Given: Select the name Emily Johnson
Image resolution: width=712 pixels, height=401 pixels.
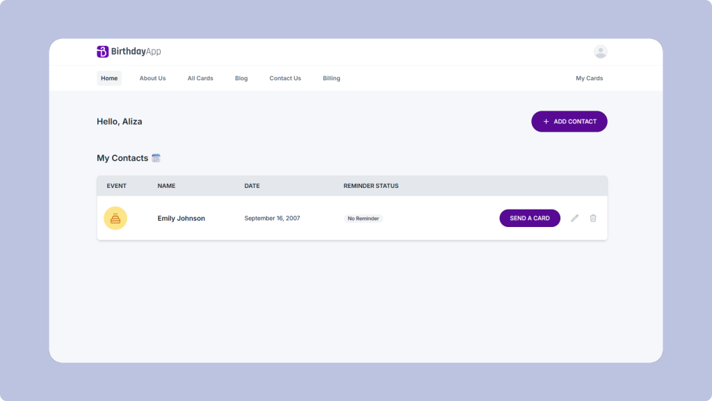Looking at the screenshot, I should (x=181, y=218).
